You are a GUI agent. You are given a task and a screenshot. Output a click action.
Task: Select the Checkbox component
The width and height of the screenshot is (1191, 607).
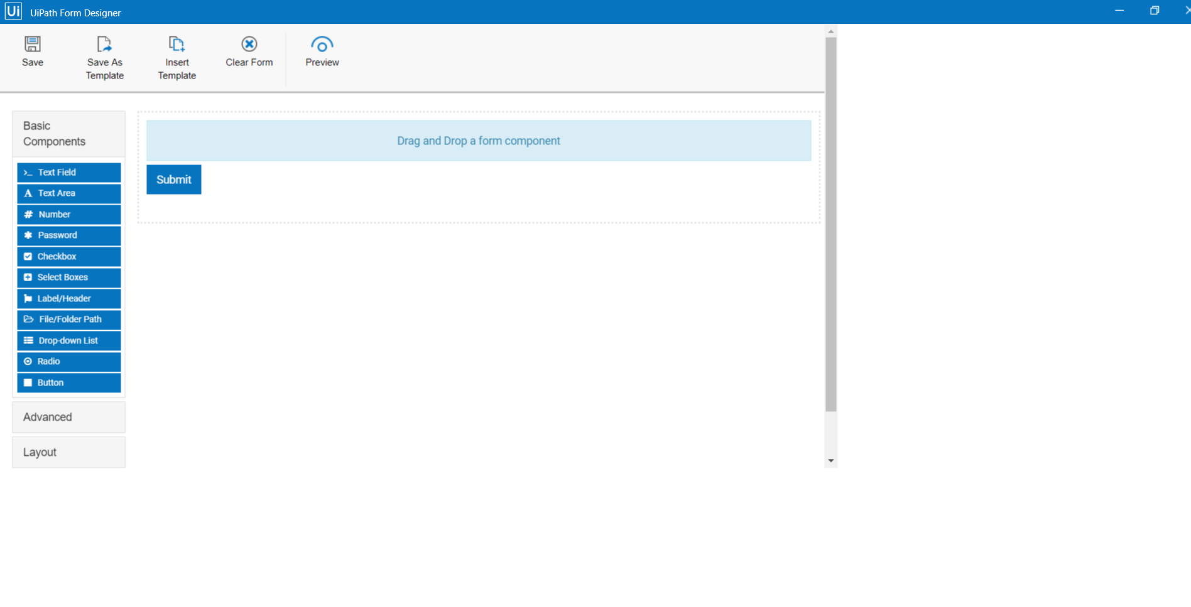[69, 257]
